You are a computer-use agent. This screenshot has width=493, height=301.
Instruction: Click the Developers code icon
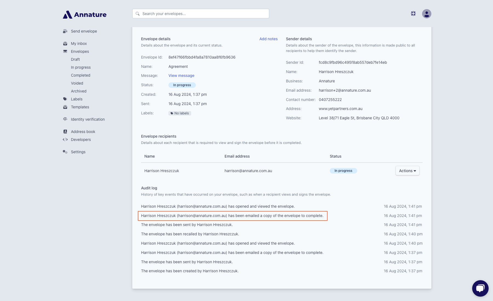[x=65, y=140]
